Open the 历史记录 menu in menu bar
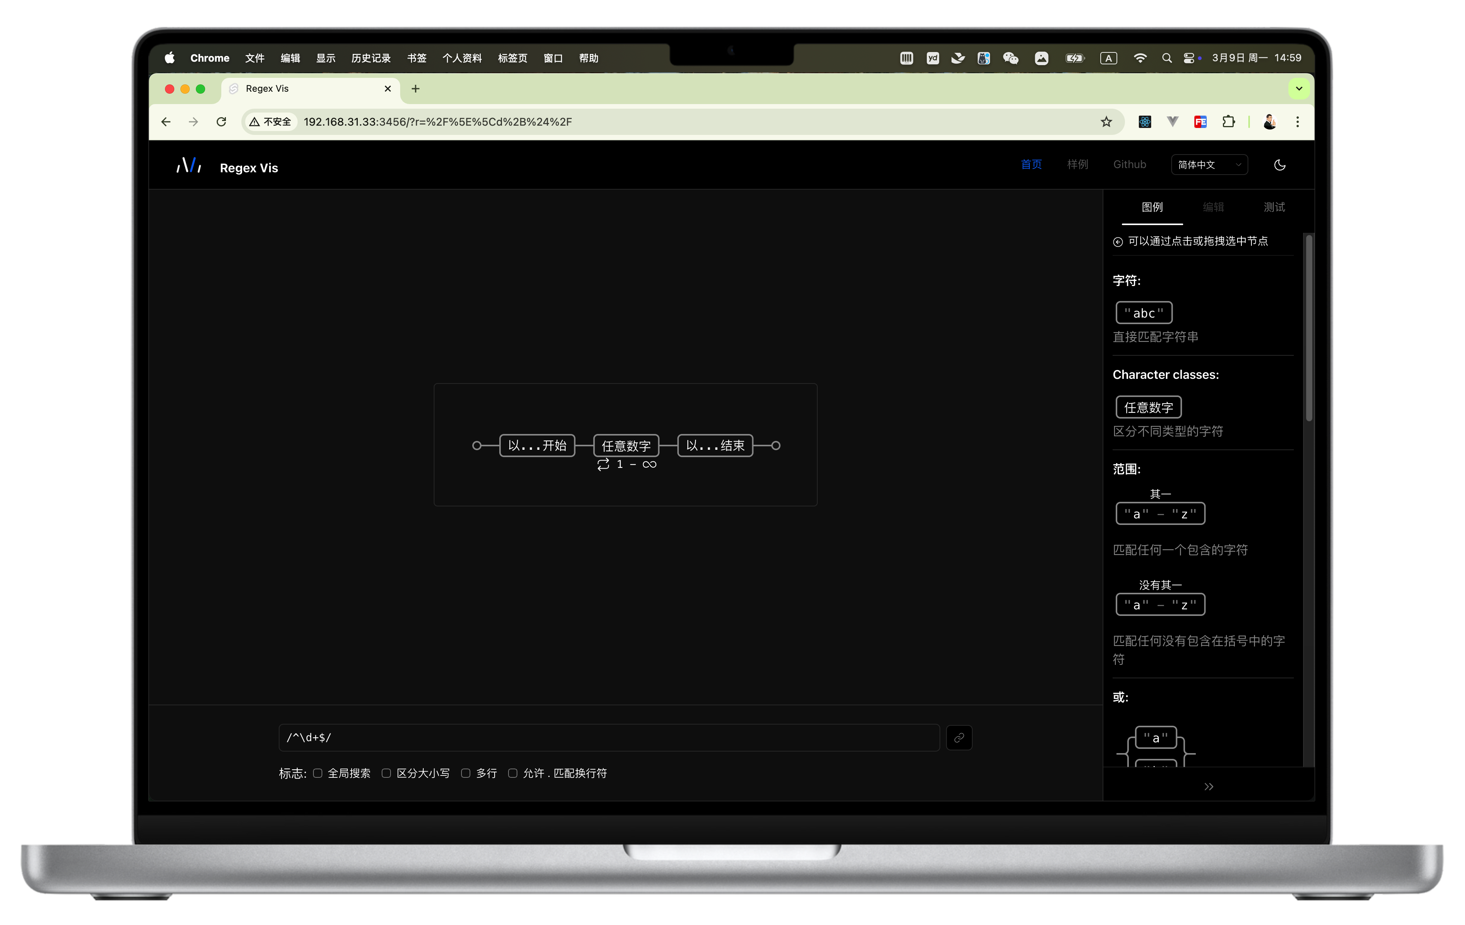The image size is (1465, 925). coord(370,58)
